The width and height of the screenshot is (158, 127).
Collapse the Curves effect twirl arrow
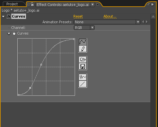point(3,17)
